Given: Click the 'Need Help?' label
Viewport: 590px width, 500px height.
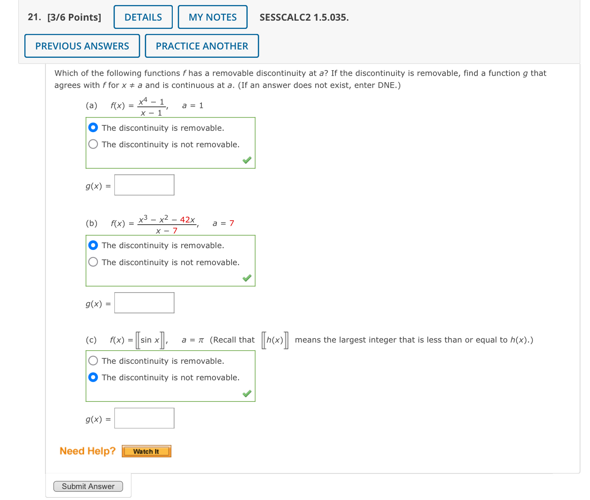Looking at the screenshot, I should pyautogui.click(x=87, y=451).
